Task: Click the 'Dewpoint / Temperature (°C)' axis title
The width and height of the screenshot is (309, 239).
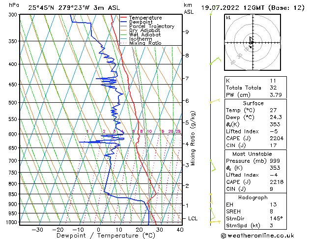Action: [x=106, y=236]
